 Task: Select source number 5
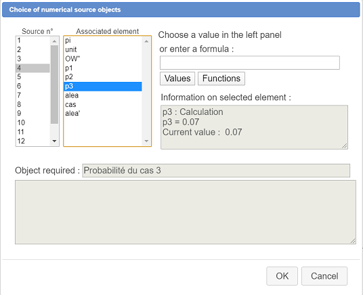click(33, 77)
